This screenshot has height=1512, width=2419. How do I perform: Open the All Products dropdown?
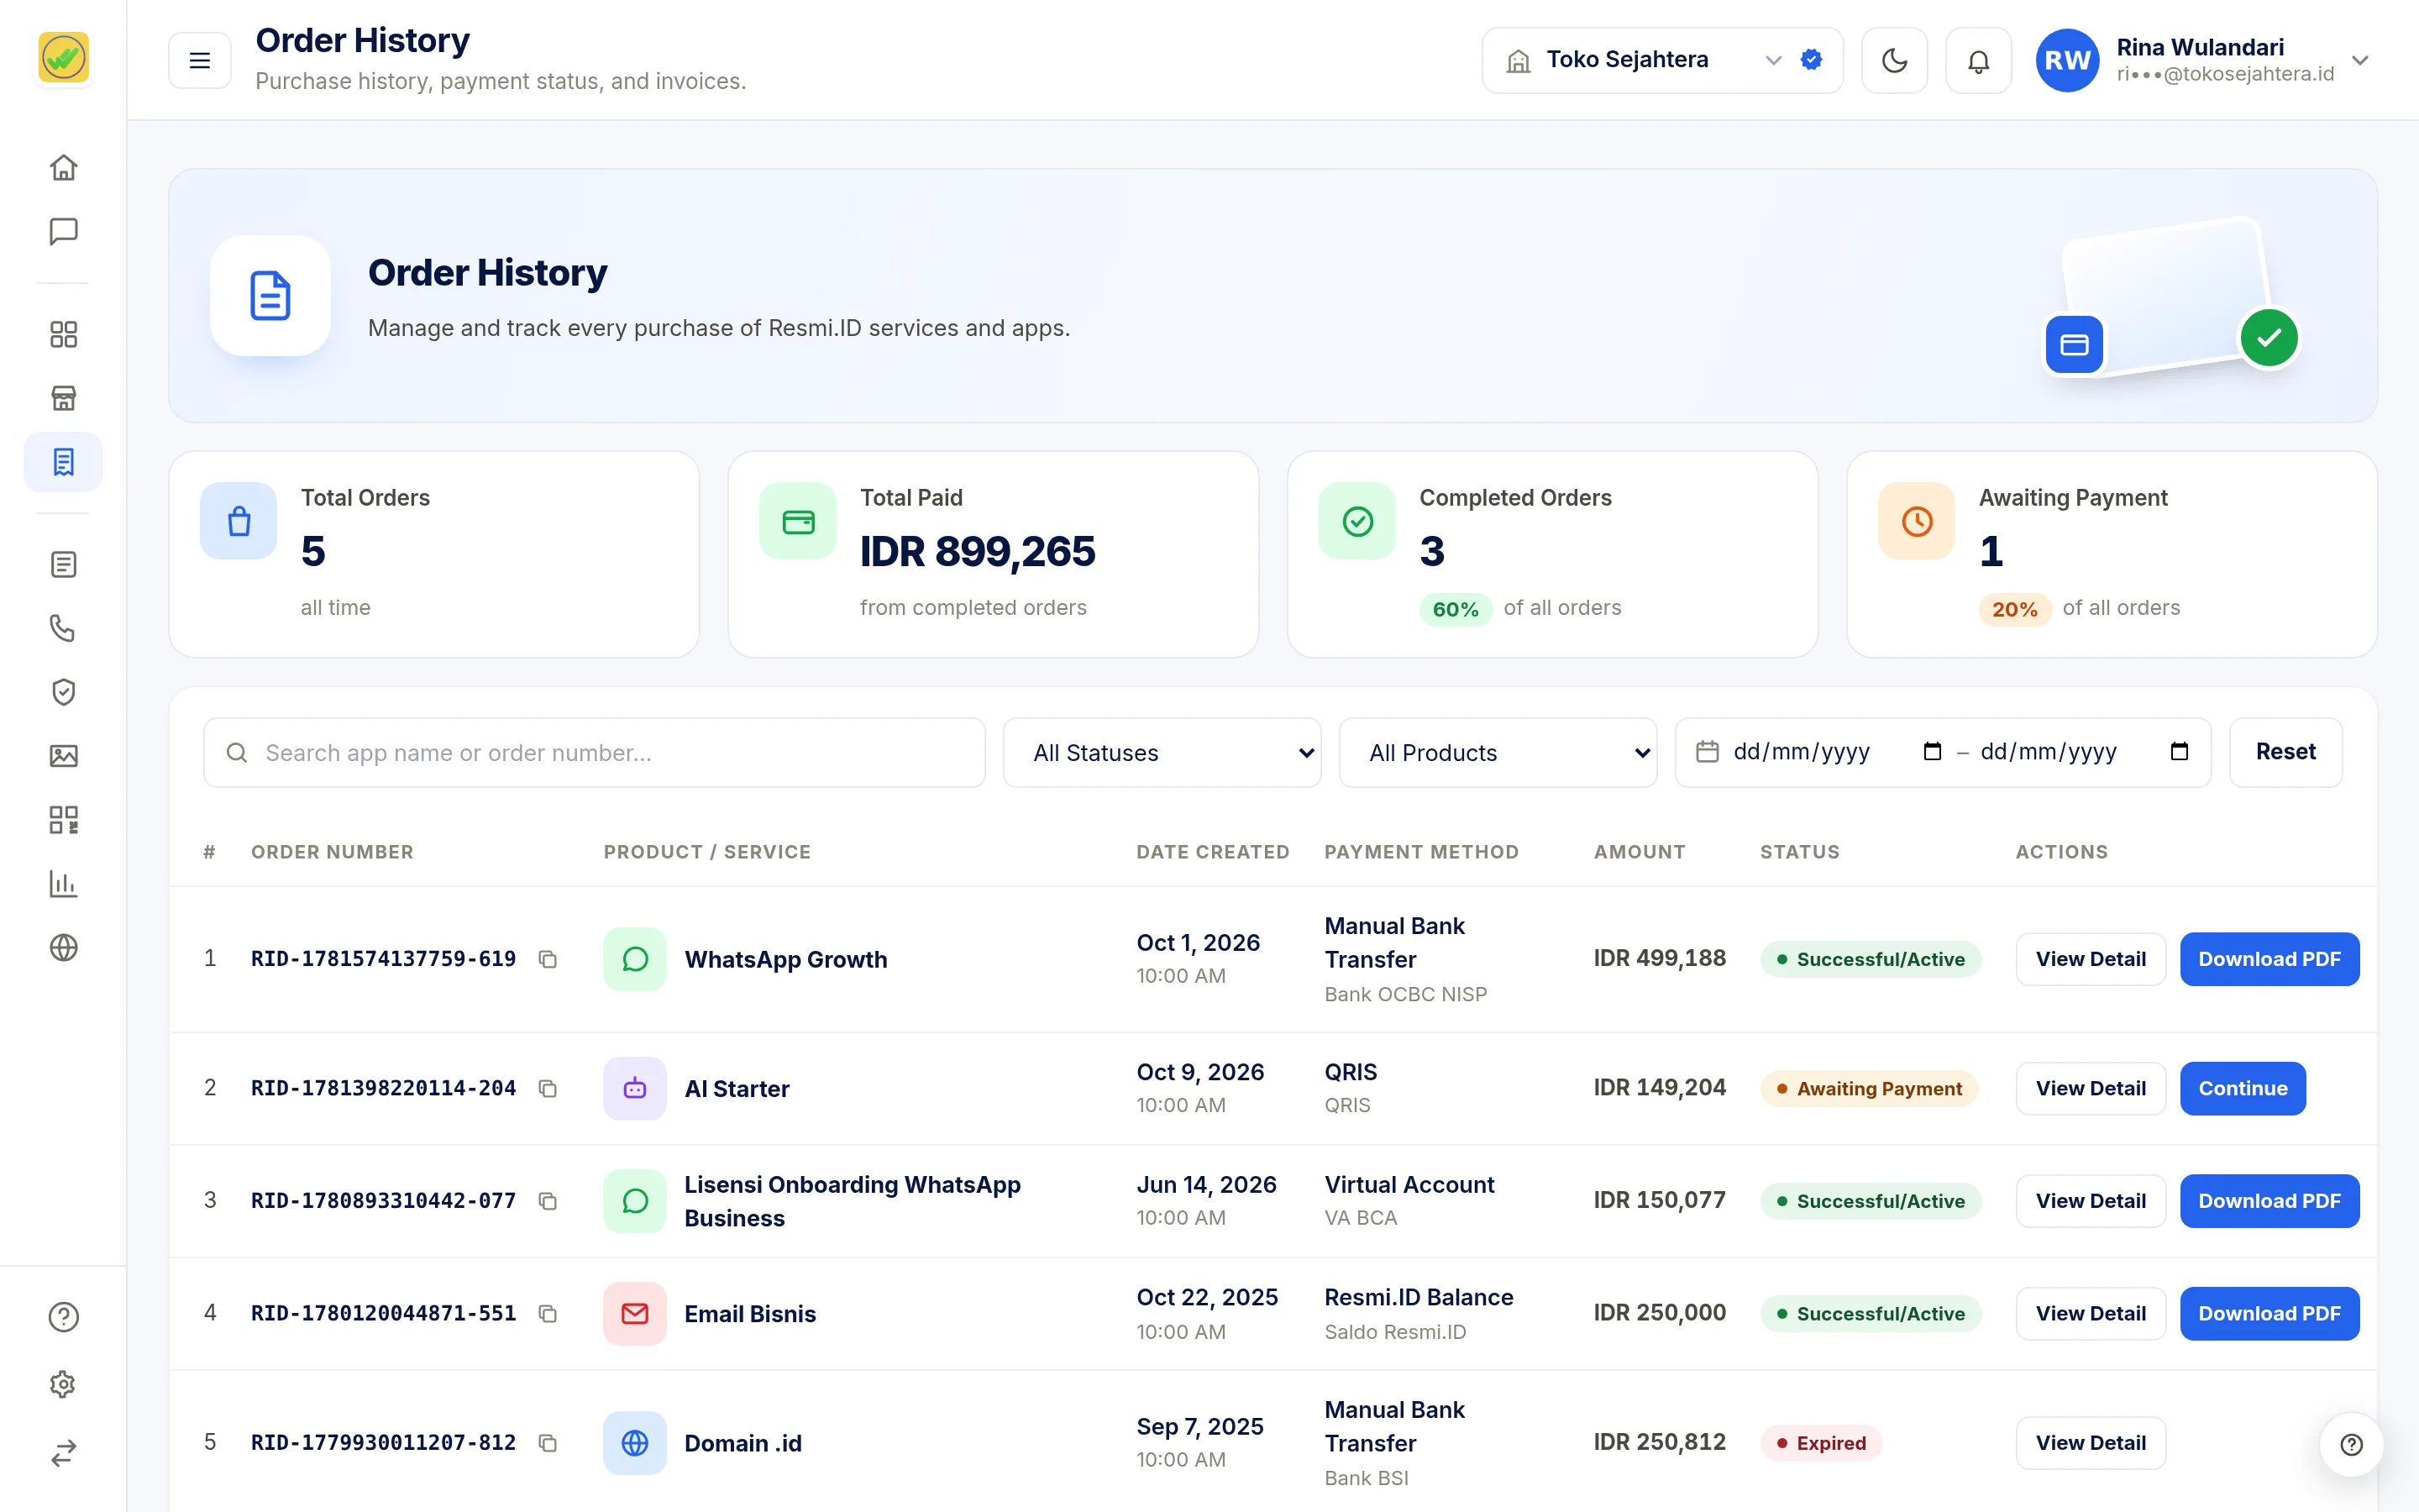[x=1498, y=753]
